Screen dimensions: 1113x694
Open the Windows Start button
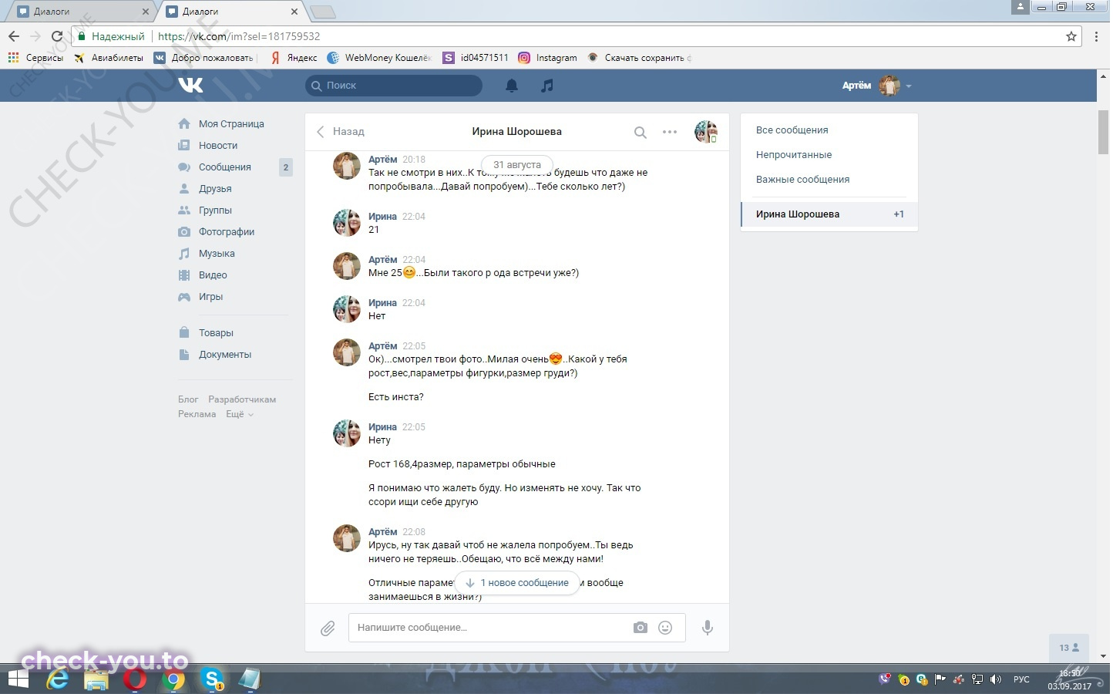pyautogui.click(x=18, y=679)
